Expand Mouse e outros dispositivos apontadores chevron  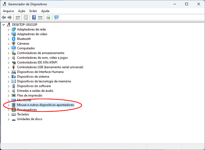[x=9, y=105]
